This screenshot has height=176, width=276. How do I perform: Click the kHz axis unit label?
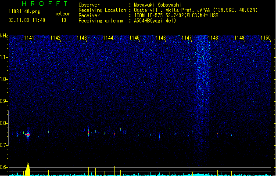click(x=4, y=36)
